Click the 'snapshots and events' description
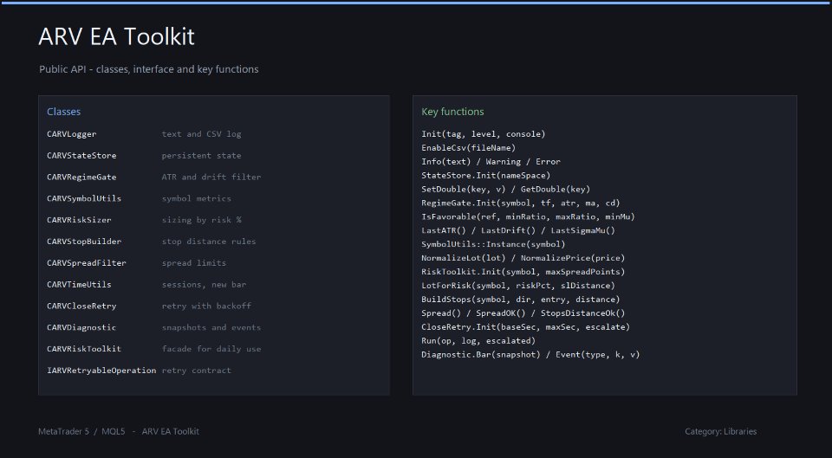The image size is (832, 458). pos(211,327)
